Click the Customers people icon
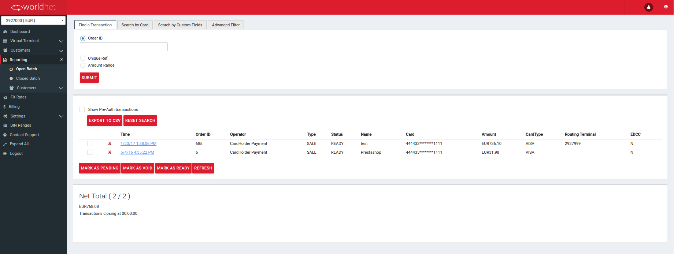674x254 pixels. tap(5, 51)
